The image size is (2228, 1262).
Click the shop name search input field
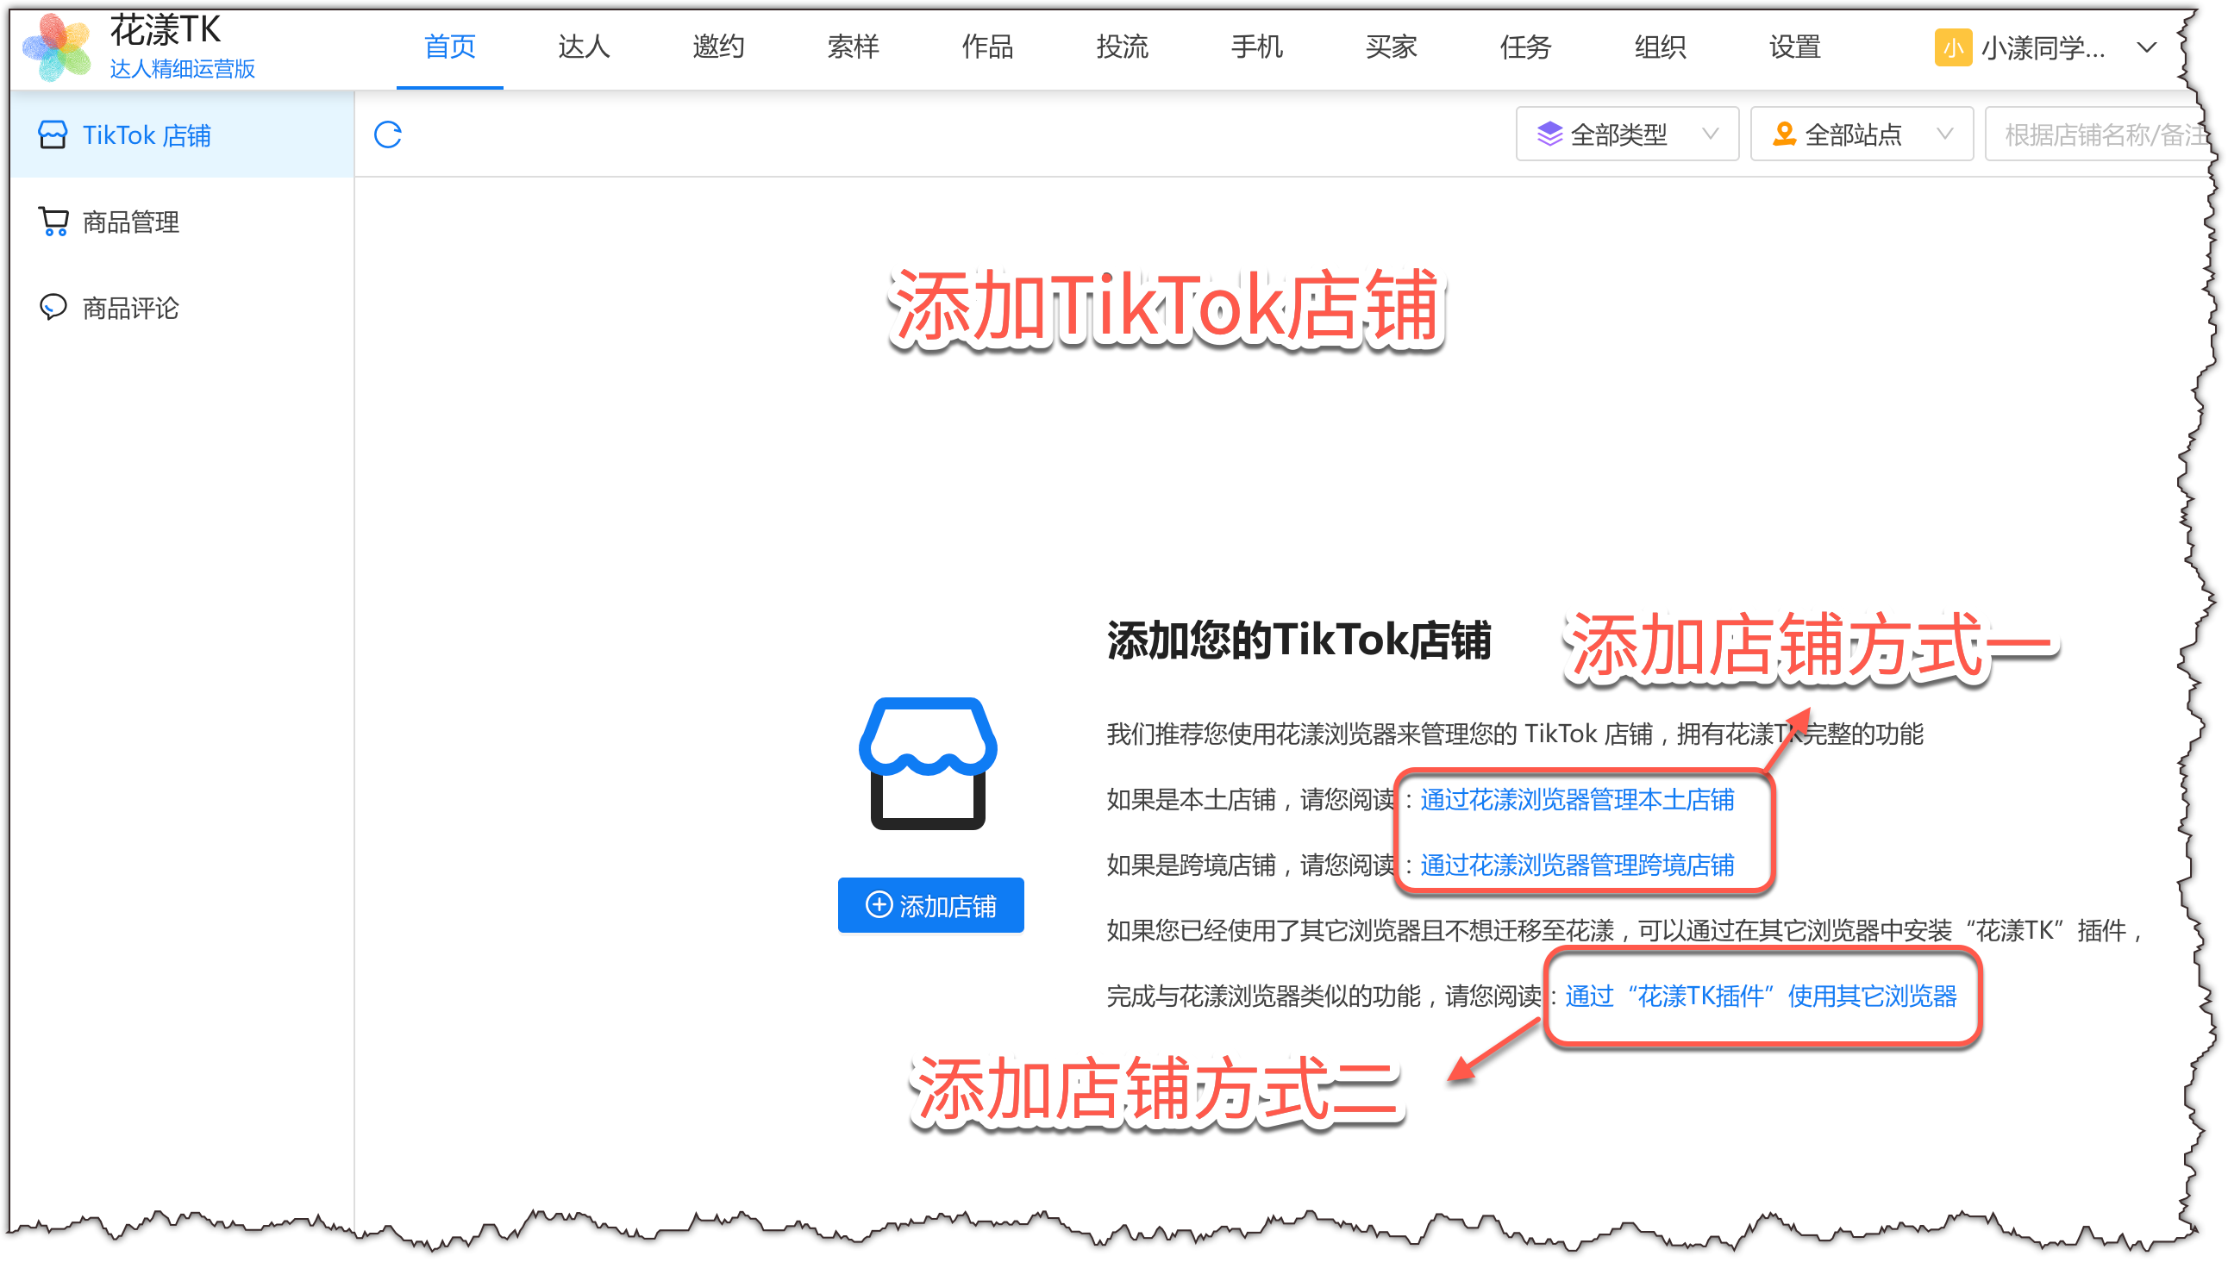tap(2098, 134)
